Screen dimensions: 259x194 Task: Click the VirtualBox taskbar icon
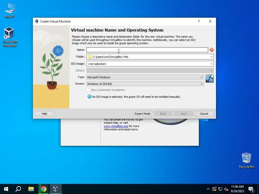point(55,189)
